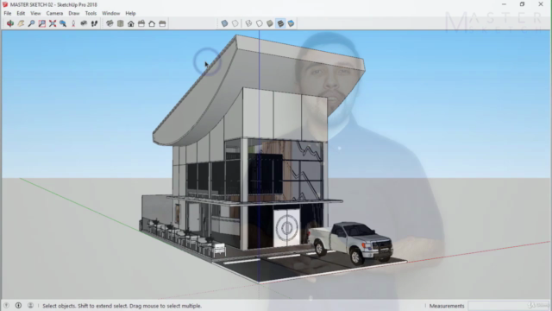This screenshot has width=552, height=311.
Task: Open the Window menu
Action: (111, 14)
